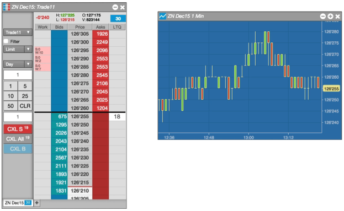Minimize the ZN Dec15 1 Min chart
Image resolution: width=344 pixels, height=211 pixels.
(322, 16)
